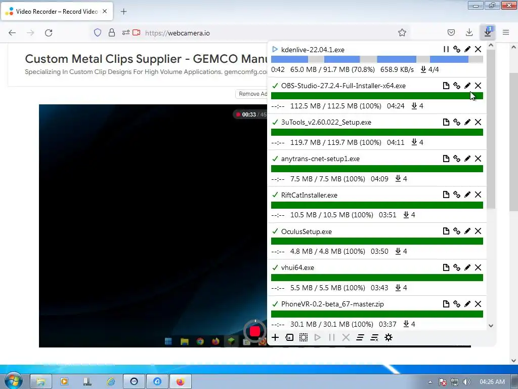Open Custom Metal Clips Supplier ad link
The height and width of the screenshot is (389, 518).
(146, 59)
